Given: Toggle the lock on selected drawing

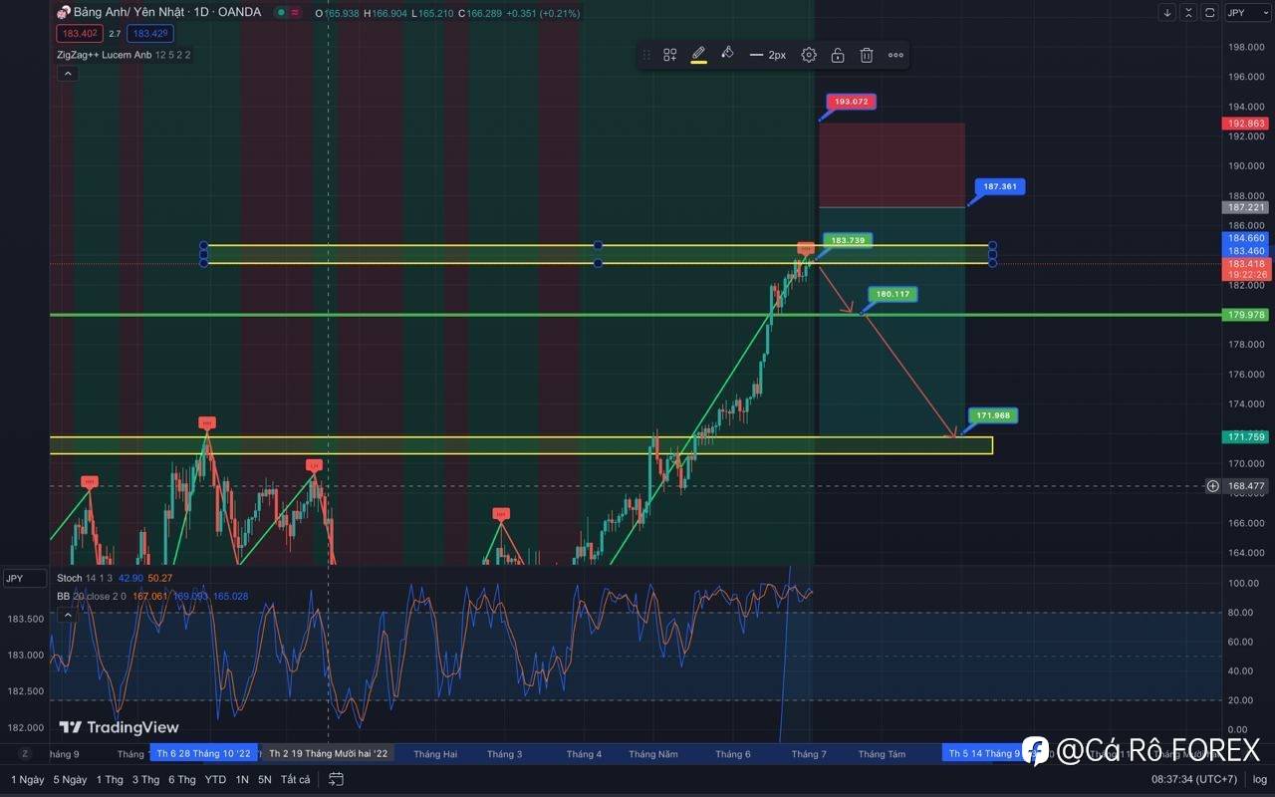Looking at the screenshot, I should click(838, 55).
